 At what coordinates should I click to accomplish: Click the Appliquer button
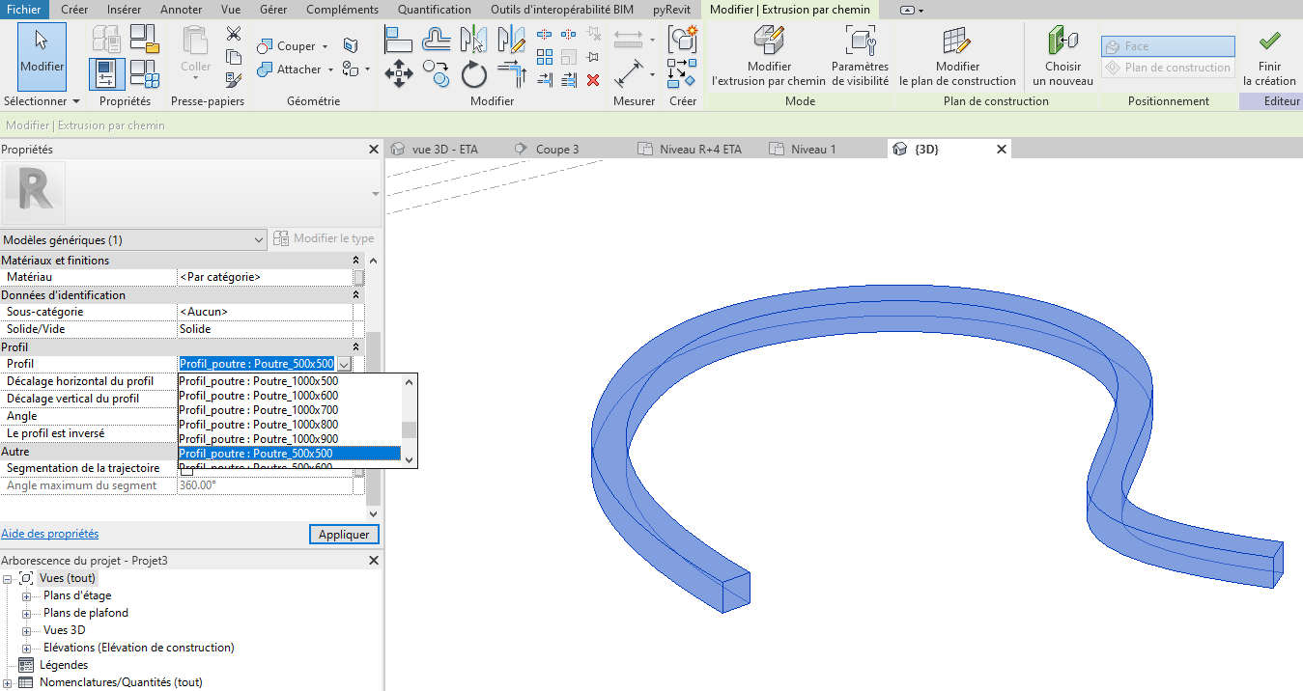point(344,535)
